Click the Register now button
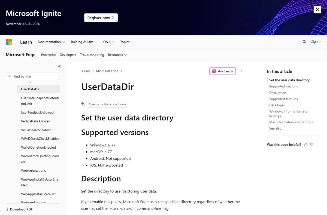Image resolution: width=327 pixels, height=215 pixels. point(101,18)
